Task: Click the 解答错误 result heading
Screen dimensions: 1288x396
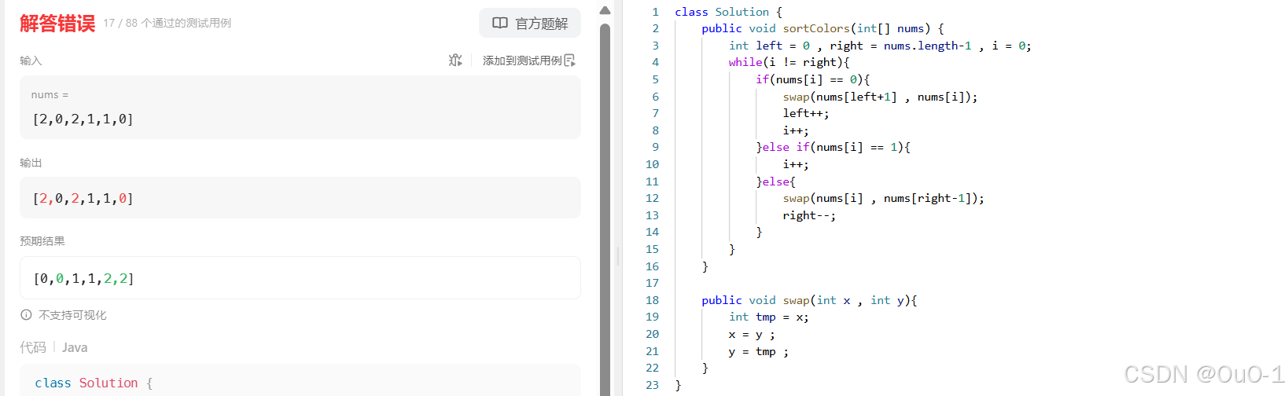Action: (x=57, y=24)
